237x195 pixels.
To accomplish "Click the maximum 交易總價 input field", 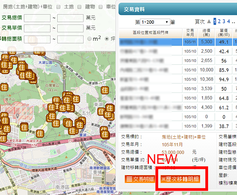I will pyautogui.click(x=70, y=18).
